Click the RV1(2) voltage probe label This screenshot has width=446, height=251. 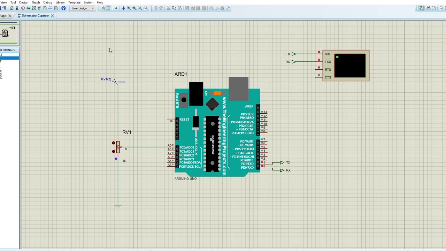click(x=106, y=79)
